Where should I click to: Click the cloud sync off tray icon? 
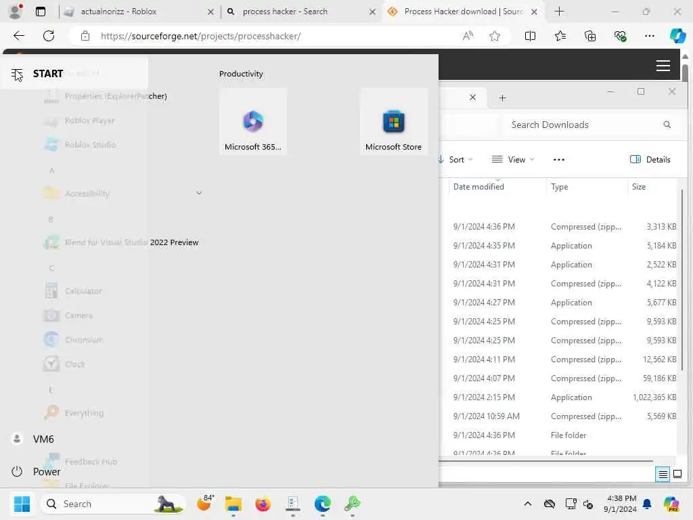550,504
